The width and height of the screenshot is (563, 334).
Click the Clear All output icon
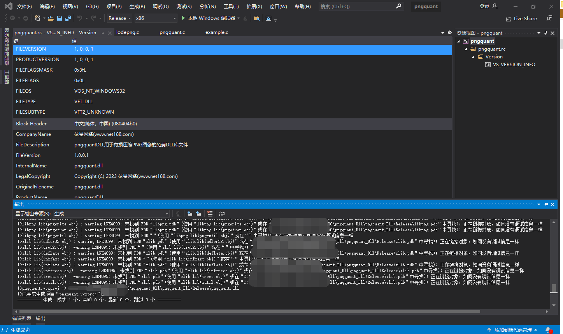[x=210, y=214]
